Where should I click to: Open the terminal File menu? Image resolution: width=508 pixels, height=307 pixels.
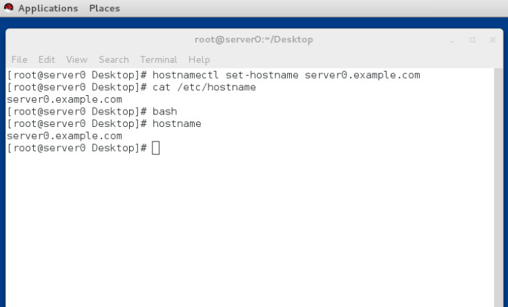(x=19, y=59)
